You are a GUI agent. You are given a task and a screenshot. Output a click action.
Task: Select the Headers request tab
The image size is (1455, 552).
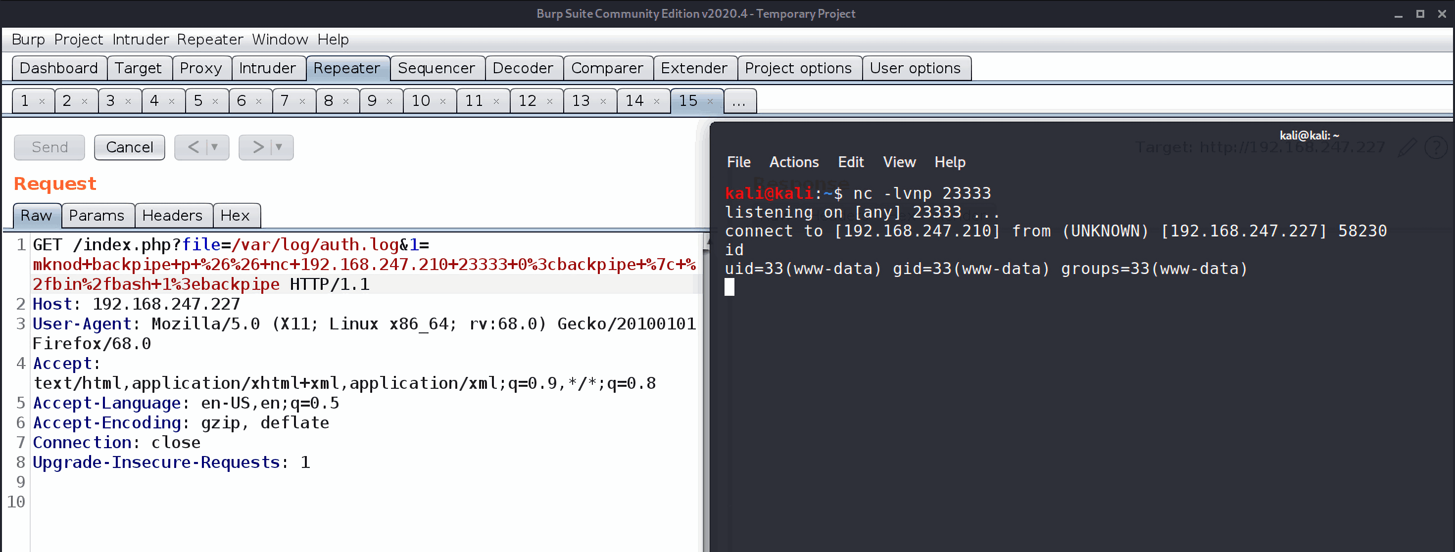coord(173,216)
